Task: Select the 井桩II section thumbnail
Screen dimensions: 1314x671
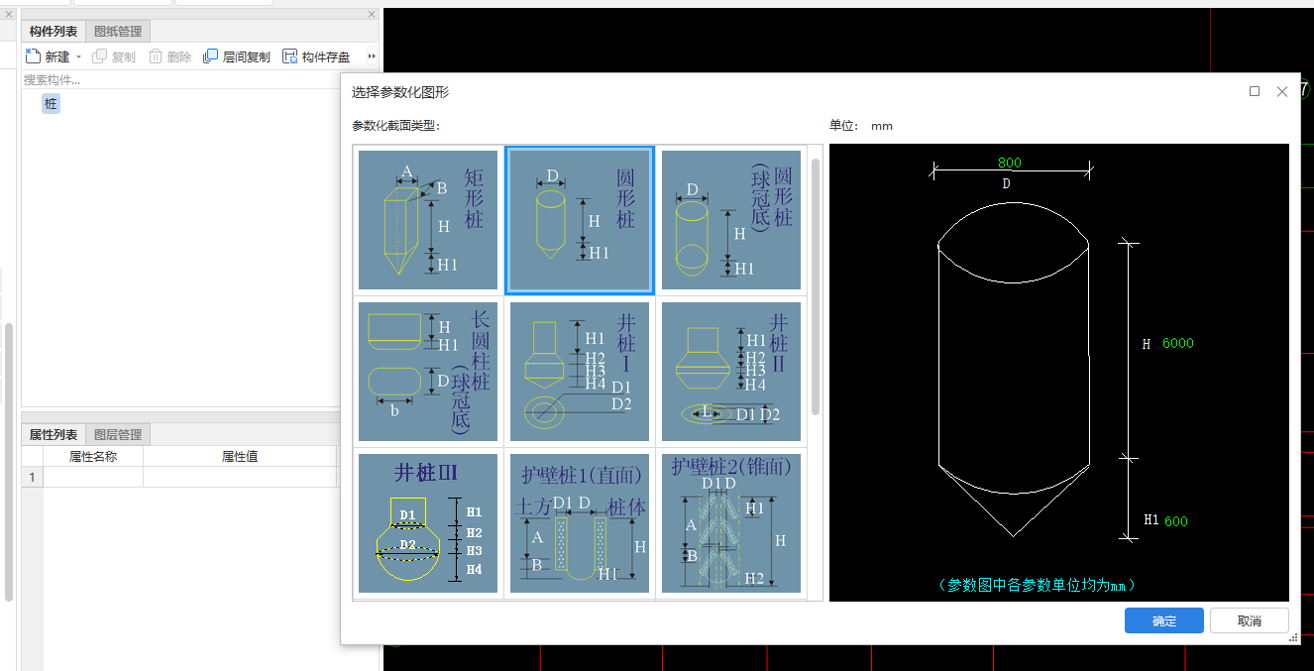Action: pyautogui.click(x=731, y=372)
